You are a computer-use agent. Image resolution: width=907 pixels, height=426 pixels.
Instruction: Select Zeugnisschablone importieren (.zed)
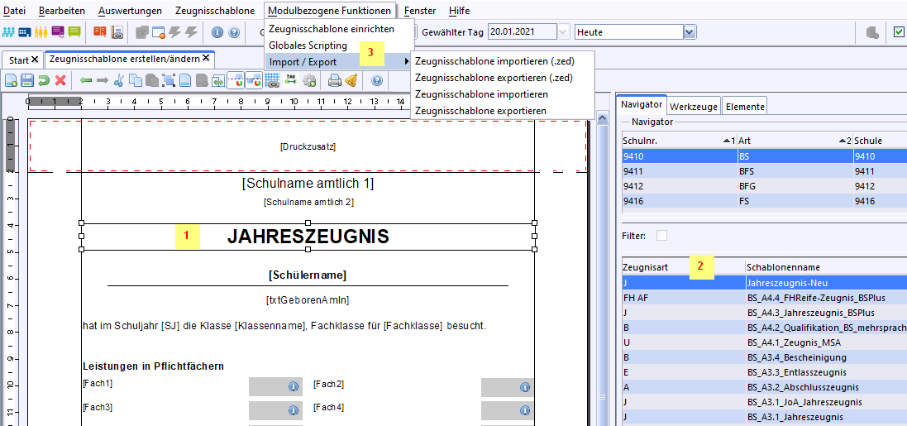click(x=494, y=60)
